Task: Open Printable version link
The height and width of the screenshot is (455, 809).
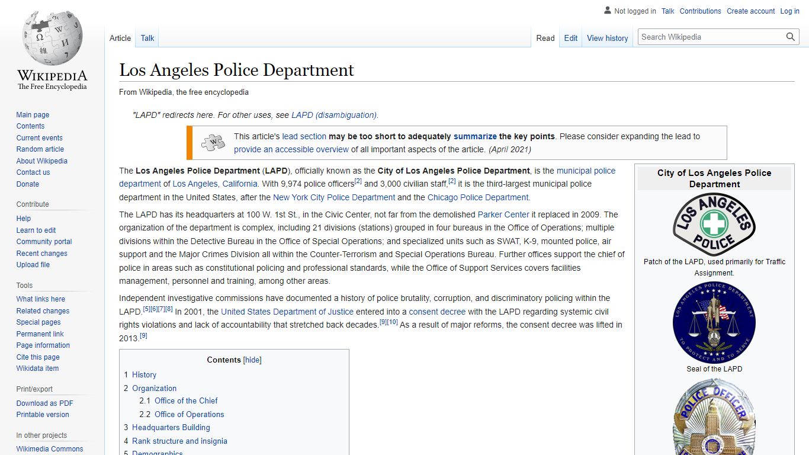Action: [x=43, y=415]
